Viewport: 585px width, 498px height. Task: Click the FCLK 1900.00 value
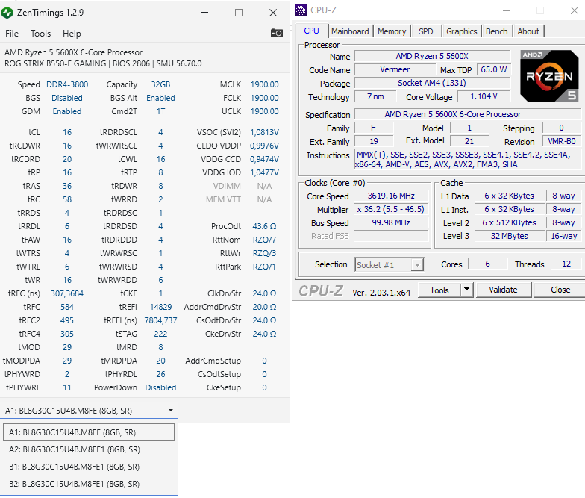coord(264,98)
